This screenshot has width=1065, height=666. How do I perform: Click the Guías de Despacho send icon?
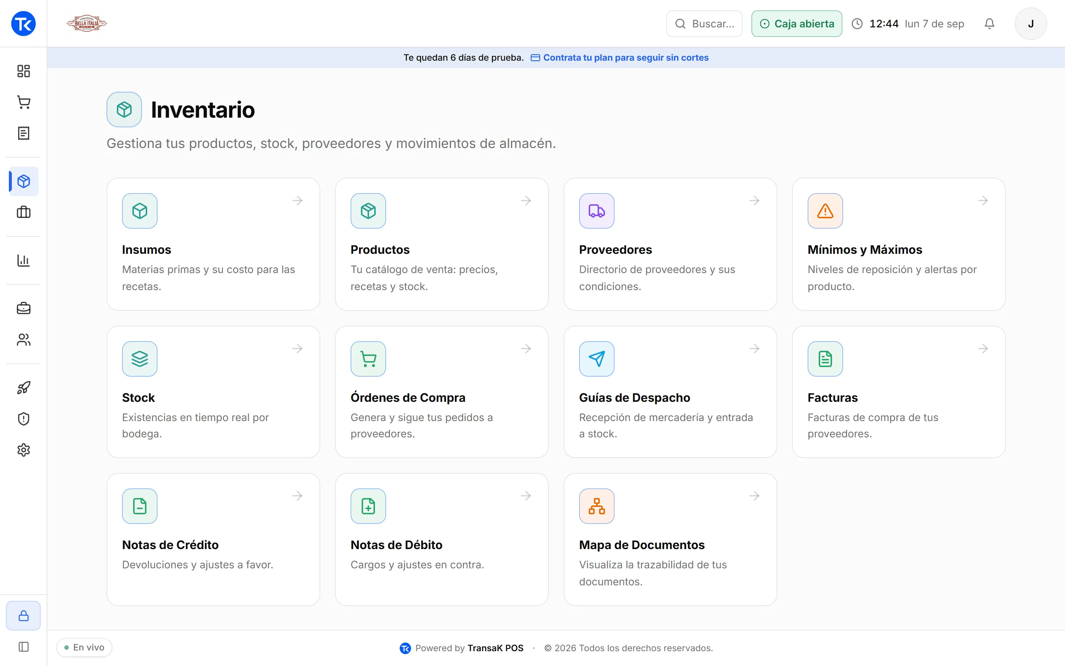[x=597, y=359]
